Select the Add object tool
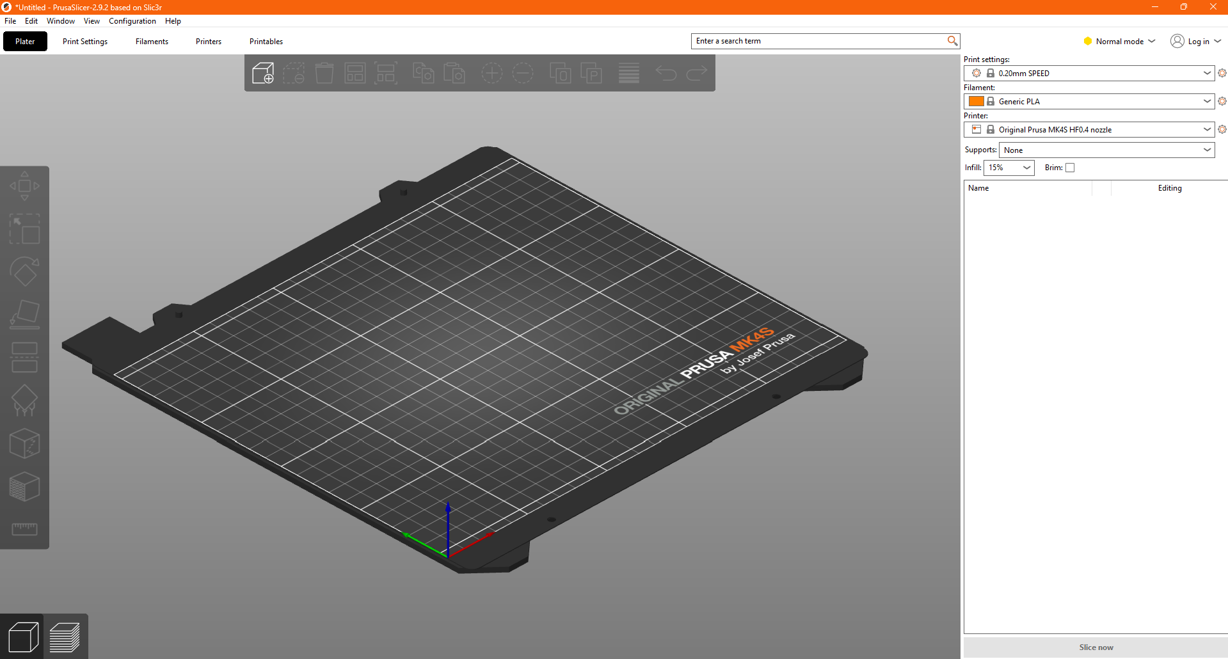The height and width of the screenshot is (659, 1228). (x=262, y=73)
